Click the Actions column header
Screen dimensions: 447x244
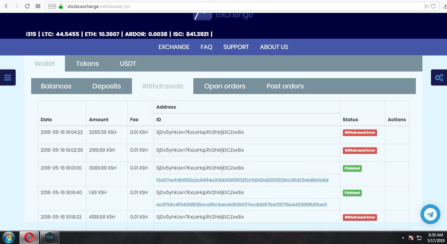397,119
